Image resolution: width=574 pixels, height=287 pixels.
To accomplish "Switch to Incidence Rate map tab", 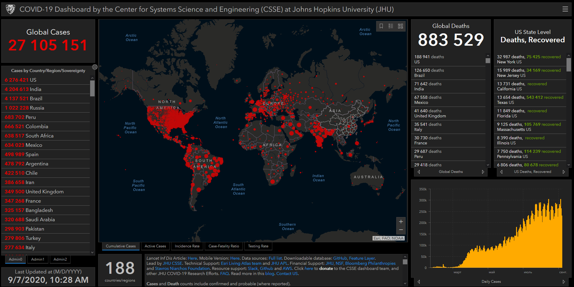I will pyautogui.click(x=187, y=246).
